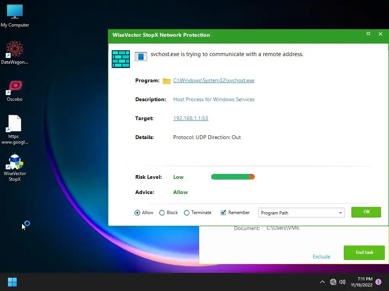Viewport: 389px width, 291px height.
Task: Open the My Computer desktop icon
Action: 15,16
